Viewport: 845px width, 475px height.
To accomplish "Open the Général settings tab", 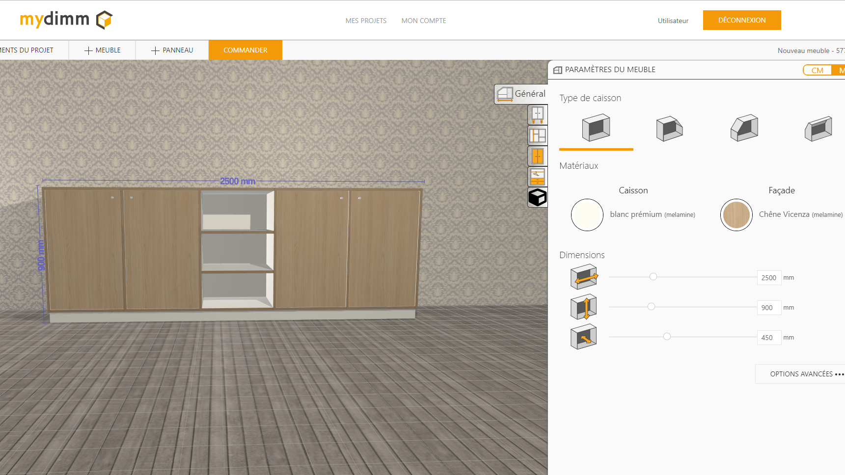I will [521, 94].
